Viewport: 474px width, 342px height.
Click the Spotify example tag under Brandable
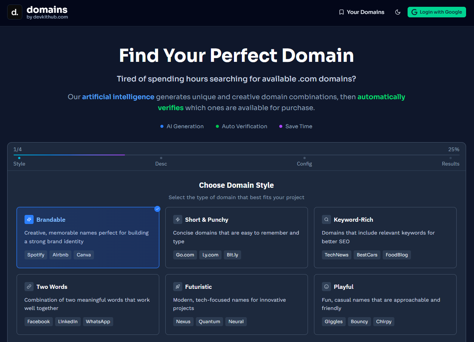click(x=35, y=255)
